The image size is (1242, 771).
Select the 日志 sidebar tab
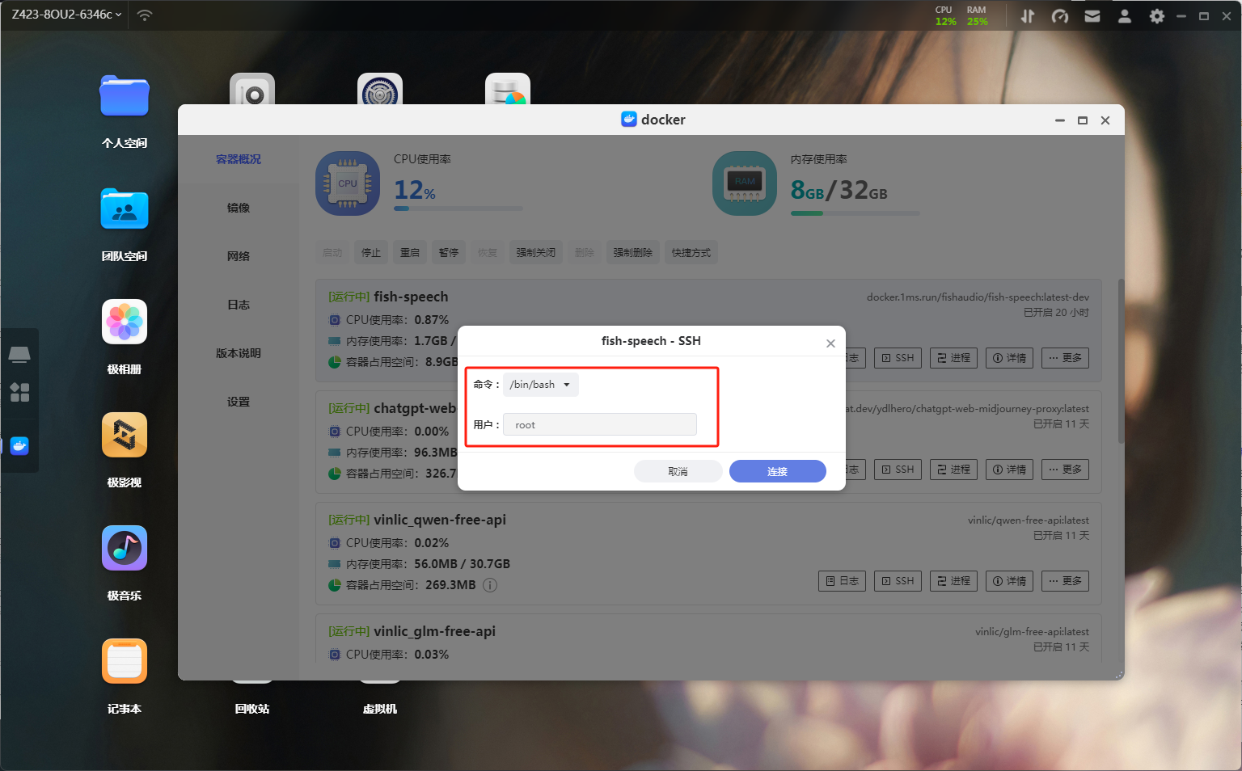coord(239,305)
